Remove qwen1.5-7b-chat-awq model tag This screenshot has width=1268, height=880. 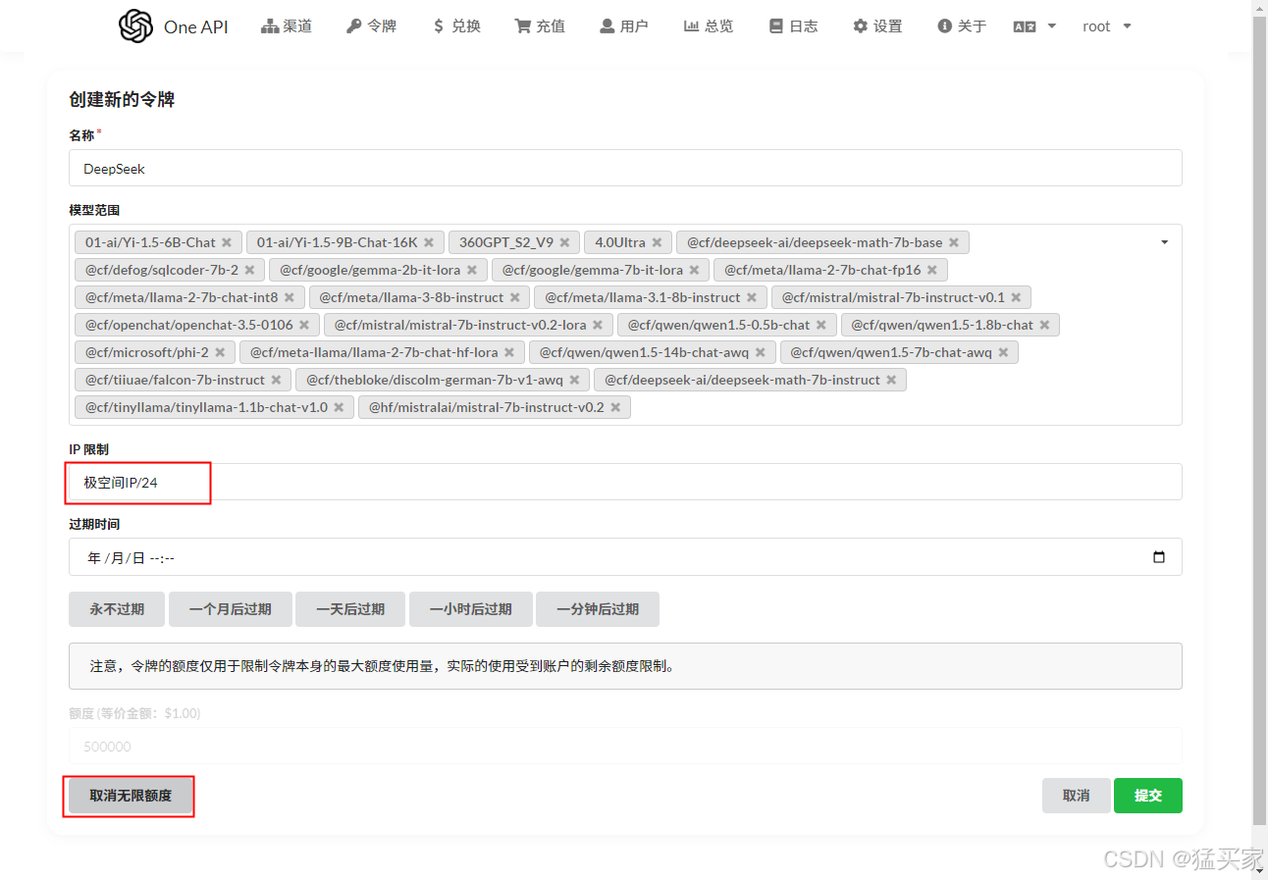[1003, 352]
